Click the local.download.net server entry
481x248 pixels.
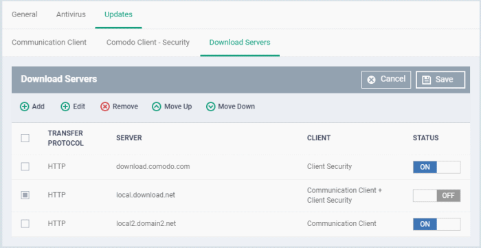click(x=146, y=195)
